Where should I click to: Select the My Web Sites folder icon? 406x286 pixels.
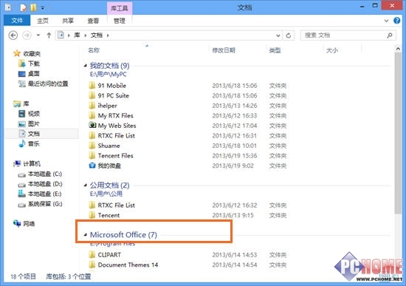point(92,125)
